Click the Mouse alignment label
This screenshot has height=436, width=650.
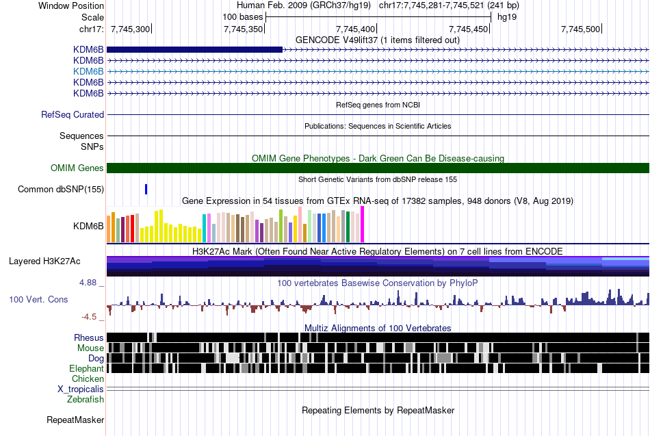pos(90,348)
